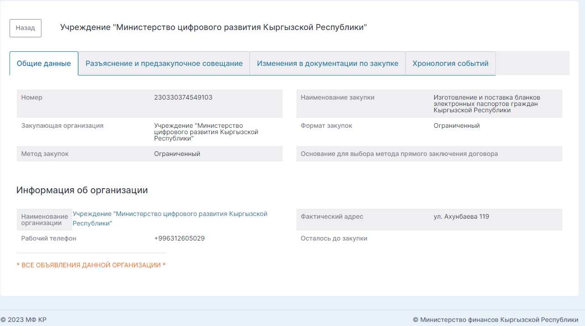Click the phone number +996312605029
Image resolution: width=585 pixels, height=326 pixels.
(179, 239)
